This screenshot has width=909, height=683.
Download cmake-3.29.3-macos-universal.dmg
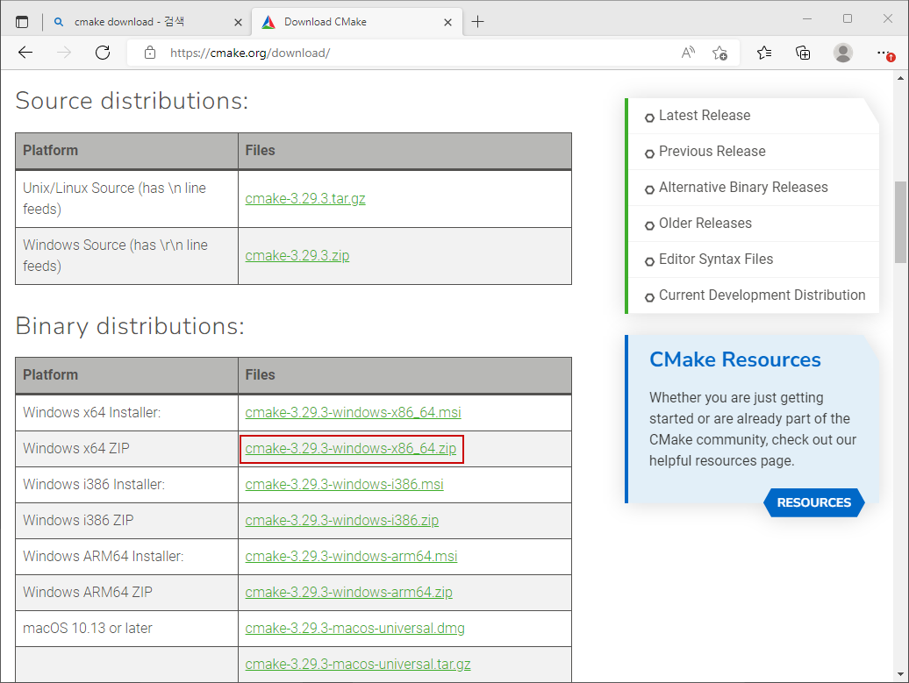[x=354, y=628]
